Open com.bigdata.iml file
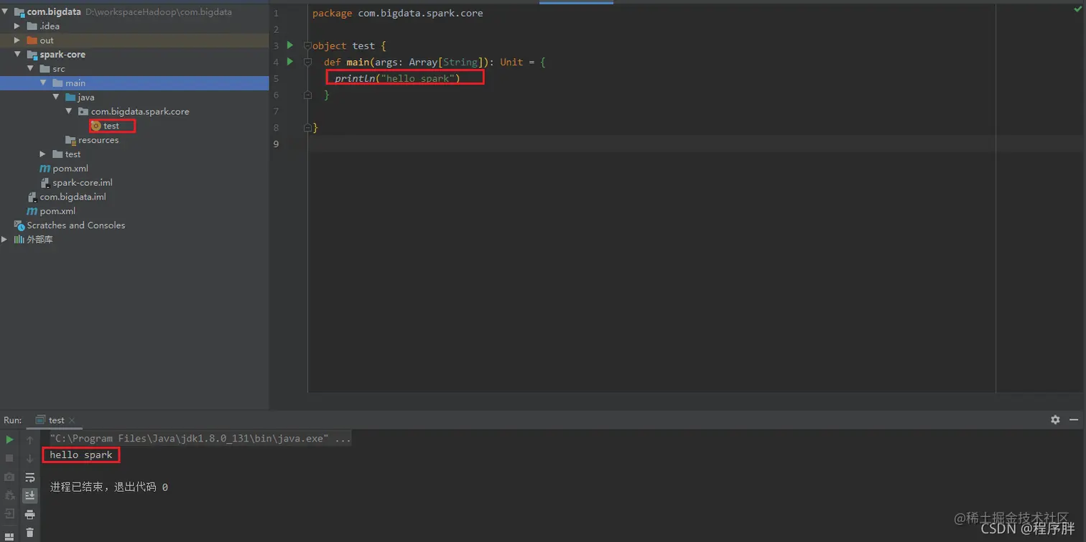Screen dimensions: 1086x542 tap(67, 197)
